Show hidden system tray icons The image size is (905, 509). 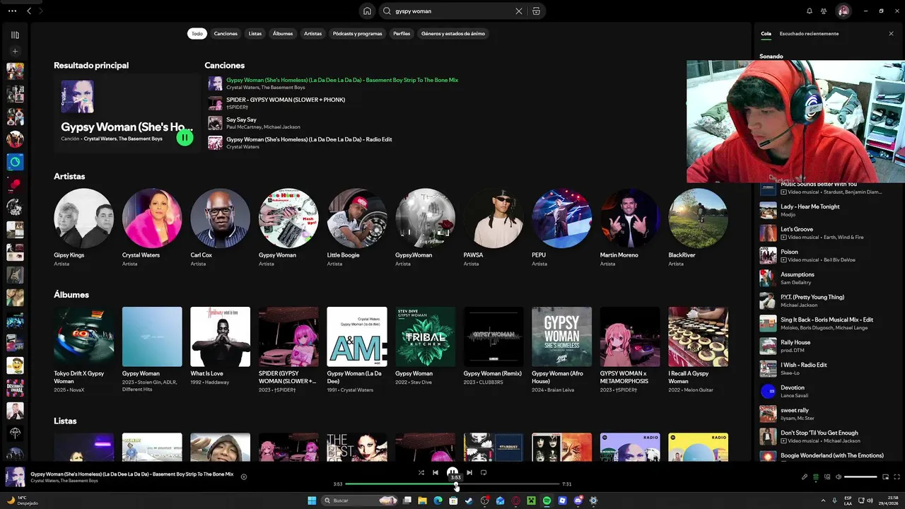click(823, 501)
